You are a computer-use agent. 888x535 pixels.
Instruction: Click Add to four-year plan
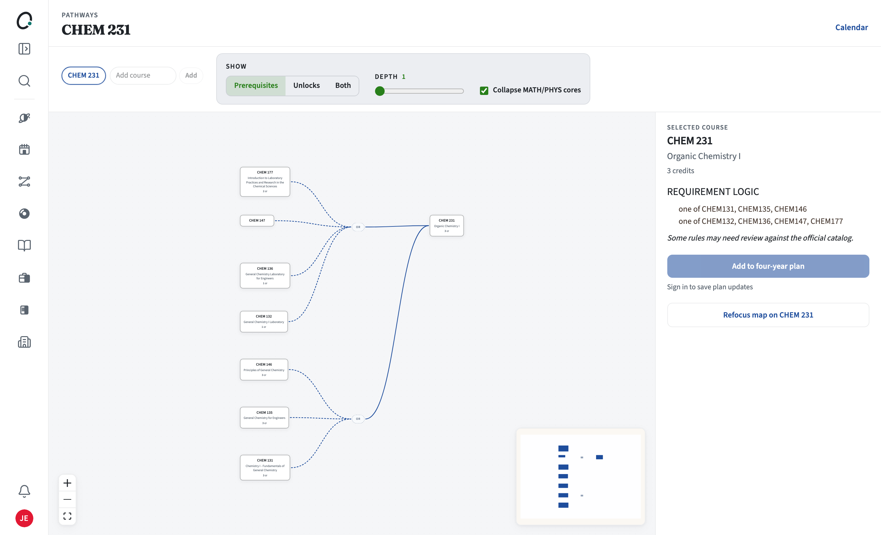(768, 266)
